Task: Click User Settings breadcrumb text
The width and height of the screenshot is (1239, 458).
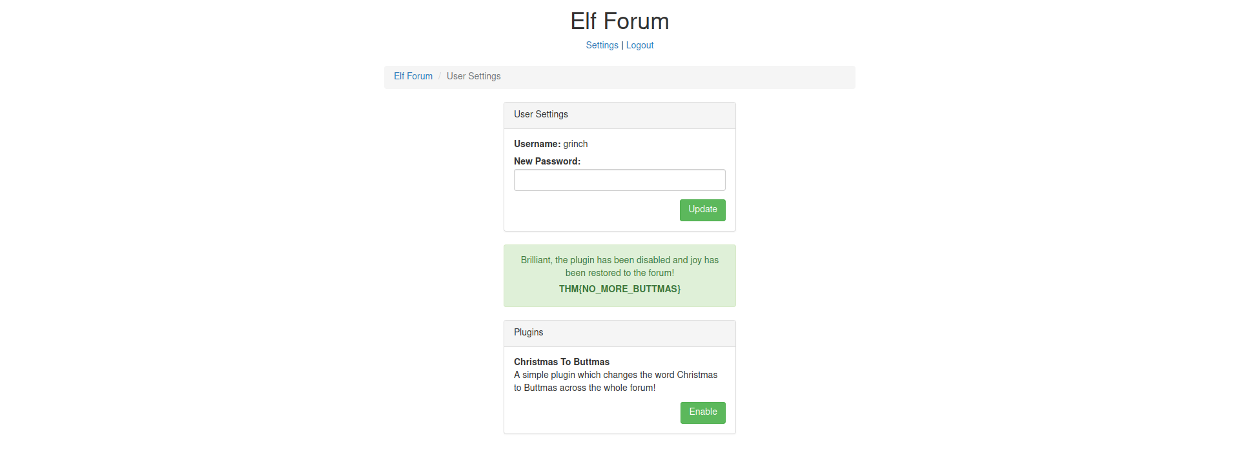Action: tap(473, 76)
